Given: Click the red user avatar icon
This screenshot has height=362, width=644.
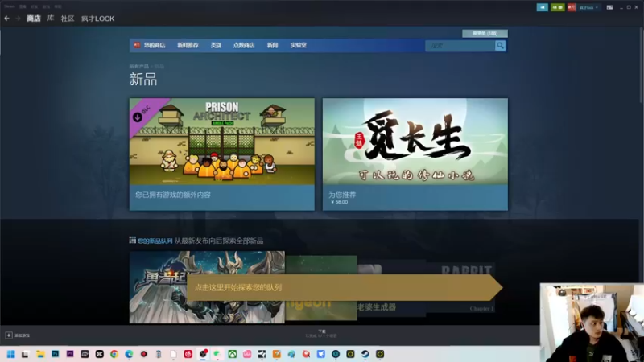Looking at the screenshot, I should pyautogui.click(x=572, y=7).
